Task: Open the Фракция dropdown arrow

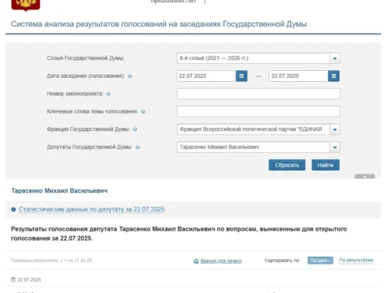Action: (335, 130)
